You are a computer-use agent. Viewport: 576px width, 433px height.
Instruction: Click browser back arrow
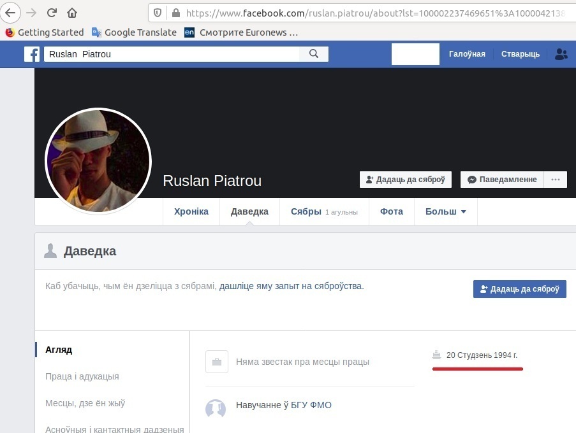[10, 13]
